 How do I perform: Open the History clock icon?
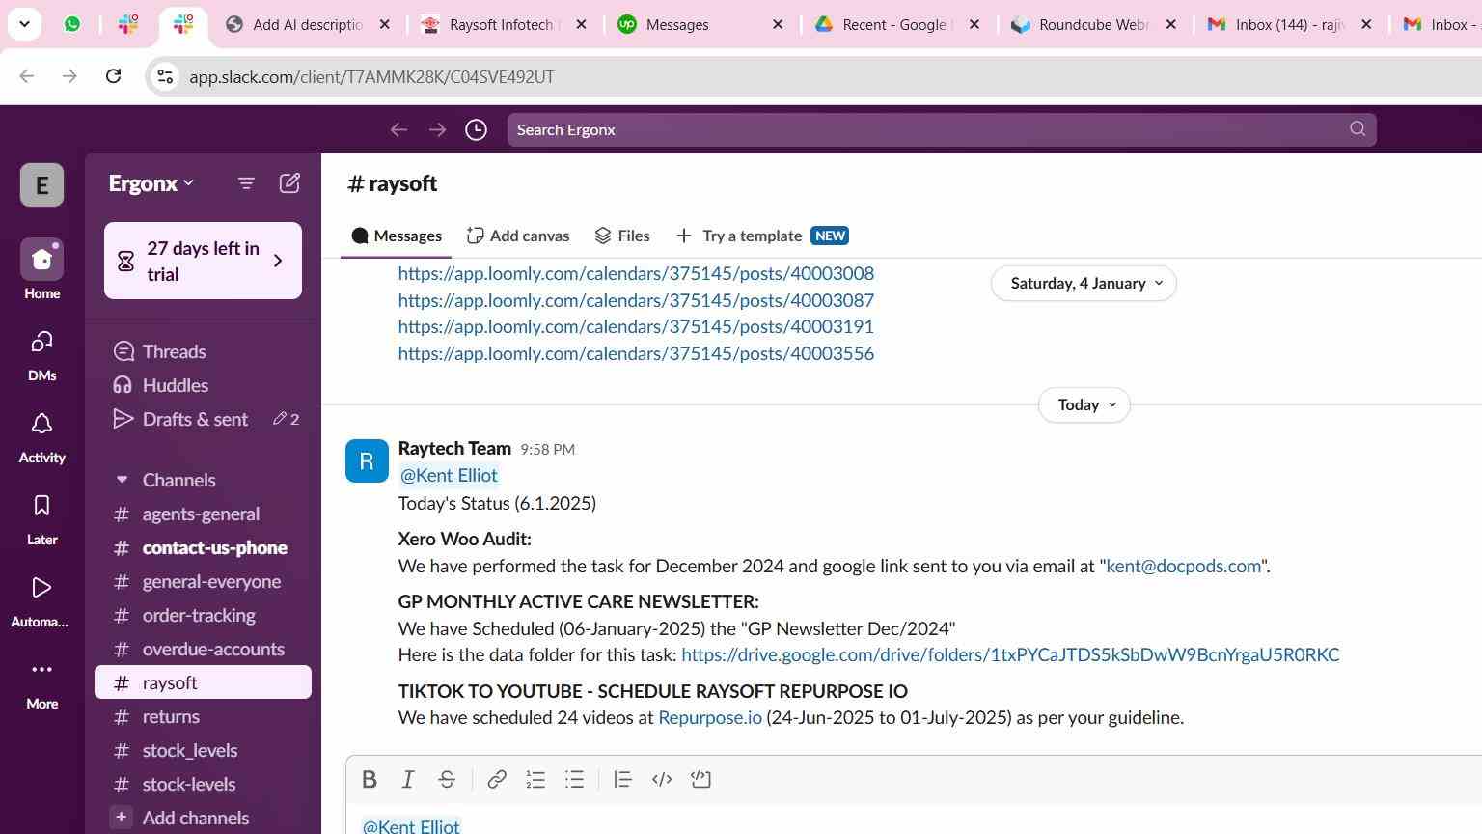pos(476,130)
